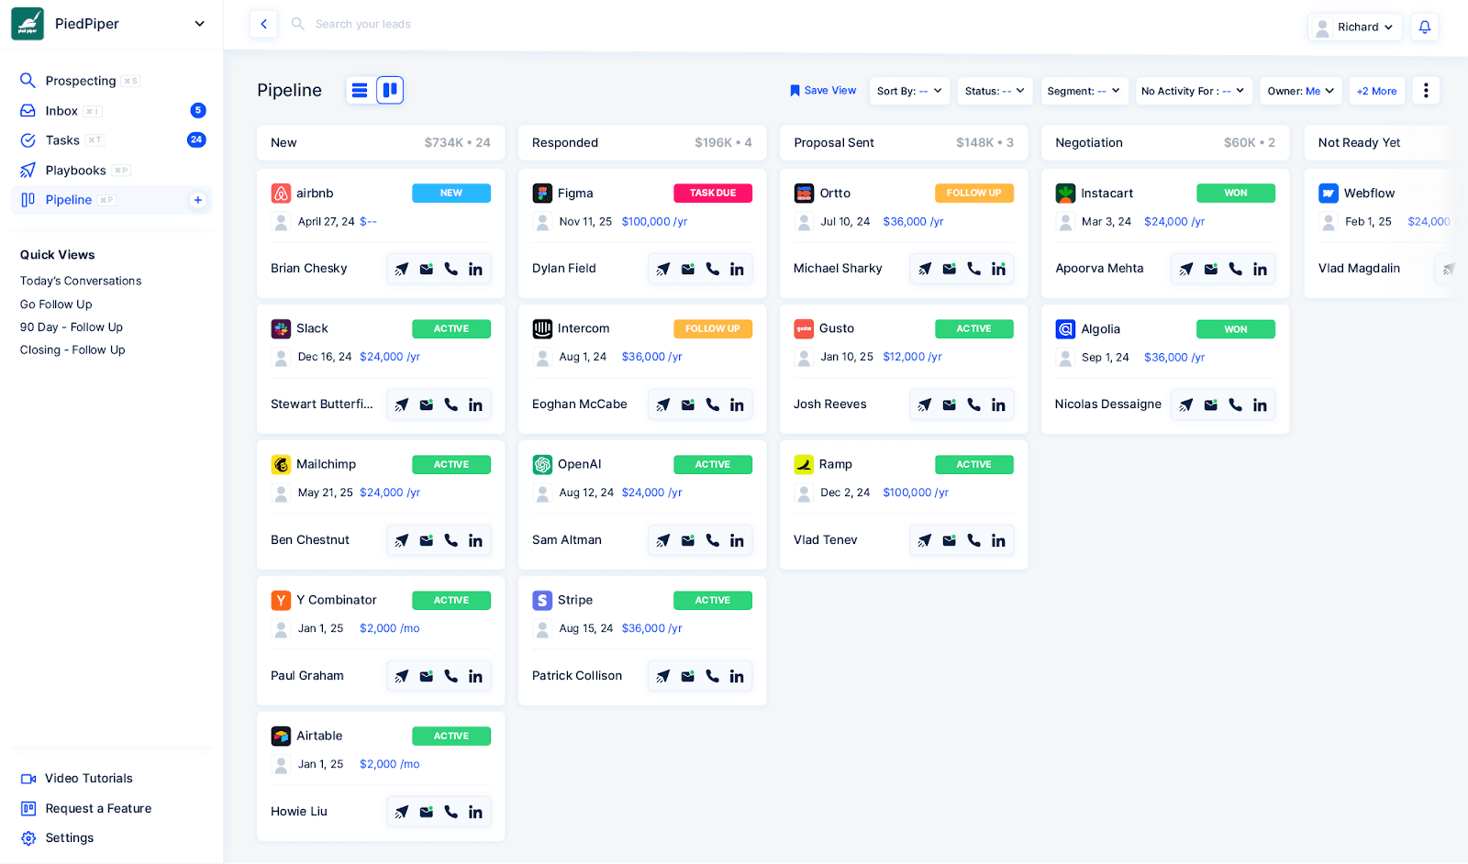
Task: Switch pipeline to list view layout
Action: tap(359, 90)
